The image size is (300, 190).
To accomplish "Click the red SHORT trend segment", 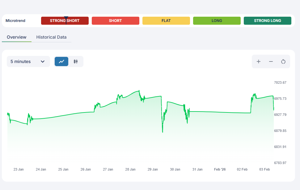I will pos(115,21).
